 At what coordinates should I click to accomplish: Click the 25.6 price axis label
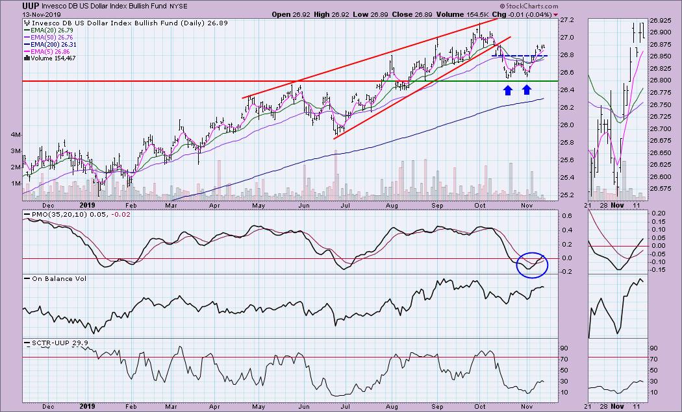tap(567, 160)
